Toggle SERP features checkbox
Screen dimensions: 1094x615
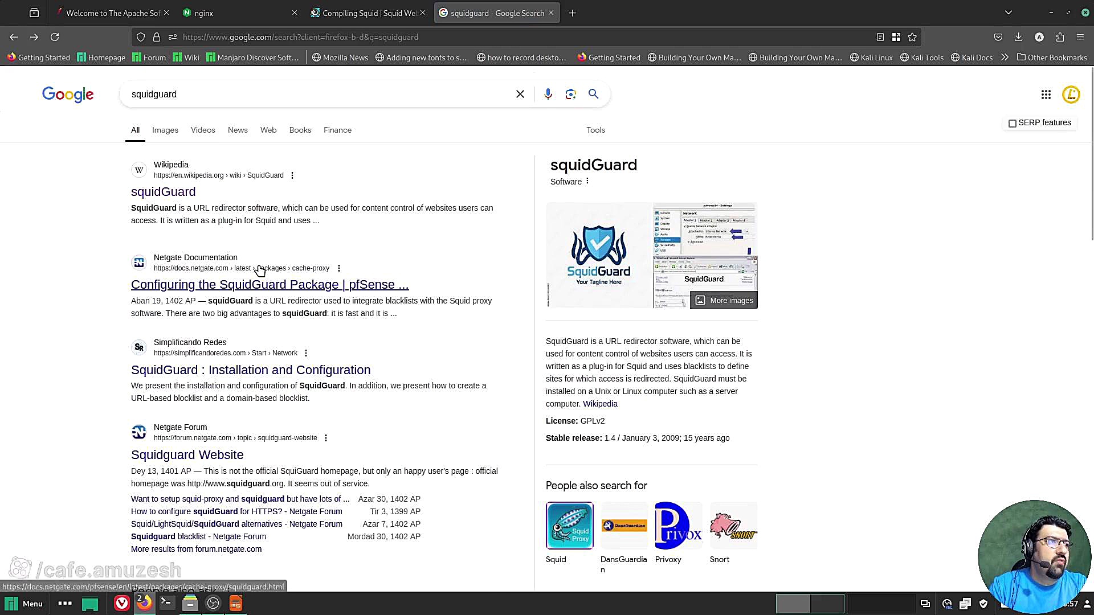pyautogui.click(x=1013, y=123)
